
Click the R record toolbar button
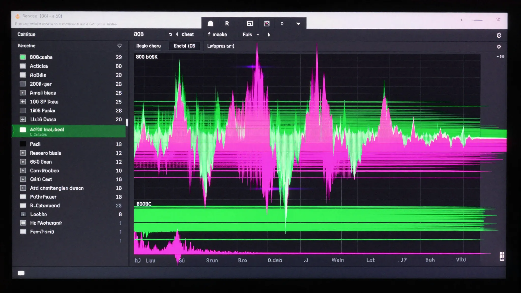coord(227,24)
